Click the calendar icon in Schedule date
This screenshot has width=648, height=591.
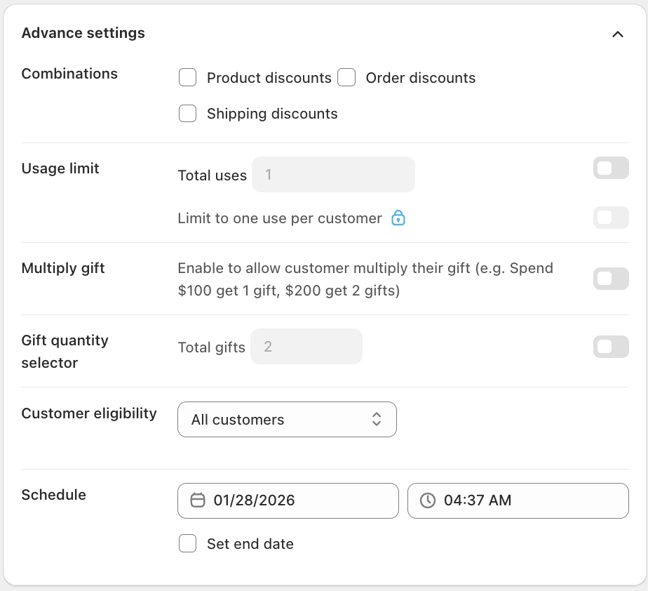(x=198, y=500)
